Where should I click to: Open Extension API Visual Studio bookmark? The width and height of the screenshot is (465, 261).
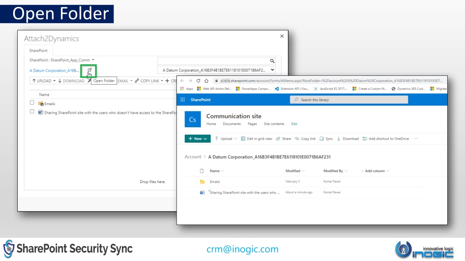[x=292, y=89]
